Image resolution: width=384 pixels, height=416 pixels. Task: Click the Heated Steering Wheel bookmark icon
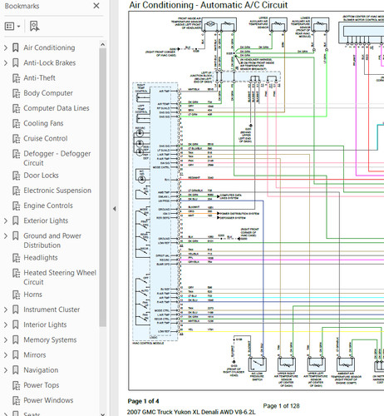[17, 273]
